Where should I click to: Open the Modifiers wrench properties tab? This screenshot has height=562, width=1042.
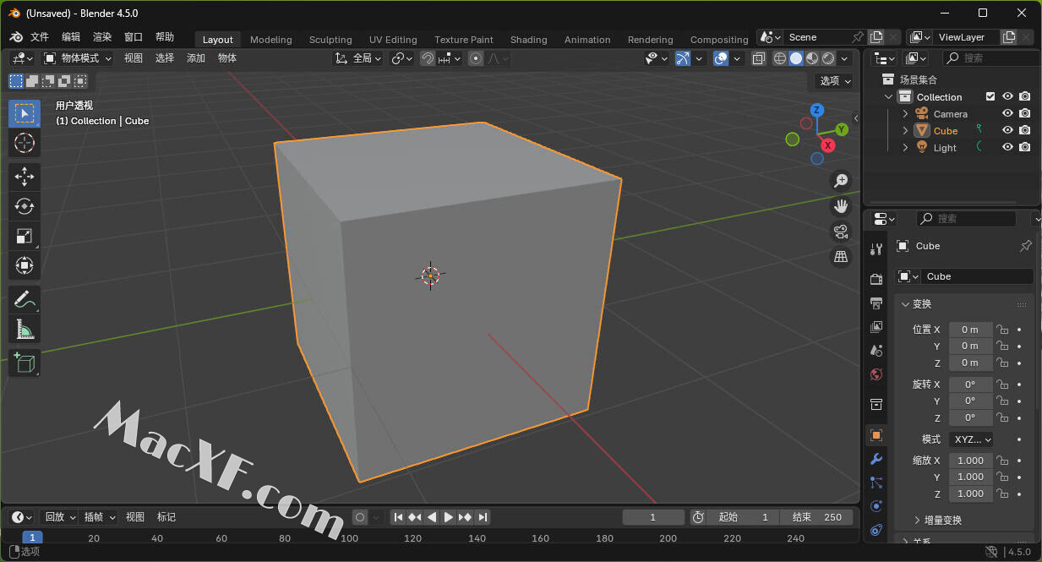876,459
